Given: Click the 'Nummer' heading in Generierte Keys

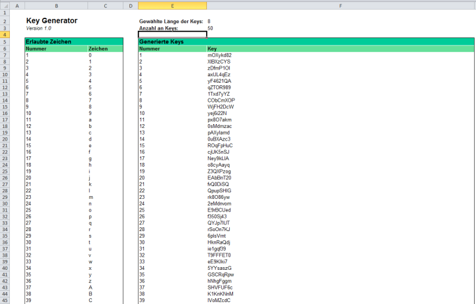Looking at the screenshot, I should click(149, 49).
